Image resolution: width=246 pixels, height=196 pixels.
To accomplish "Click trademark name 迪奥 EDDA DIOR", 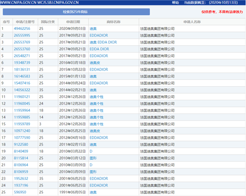I will coord(103,42).
